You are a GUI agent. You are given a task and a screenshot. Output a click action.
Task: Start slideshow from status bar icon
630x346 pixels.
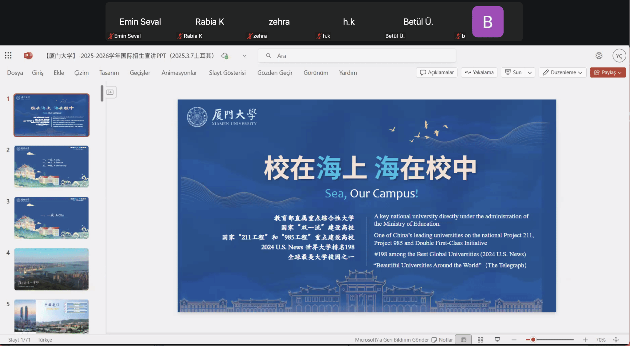[x=497, y=340]
